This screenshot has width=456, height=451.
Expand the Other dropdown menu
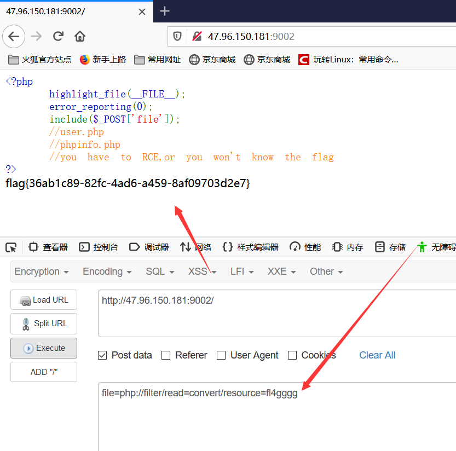[326, 271]
